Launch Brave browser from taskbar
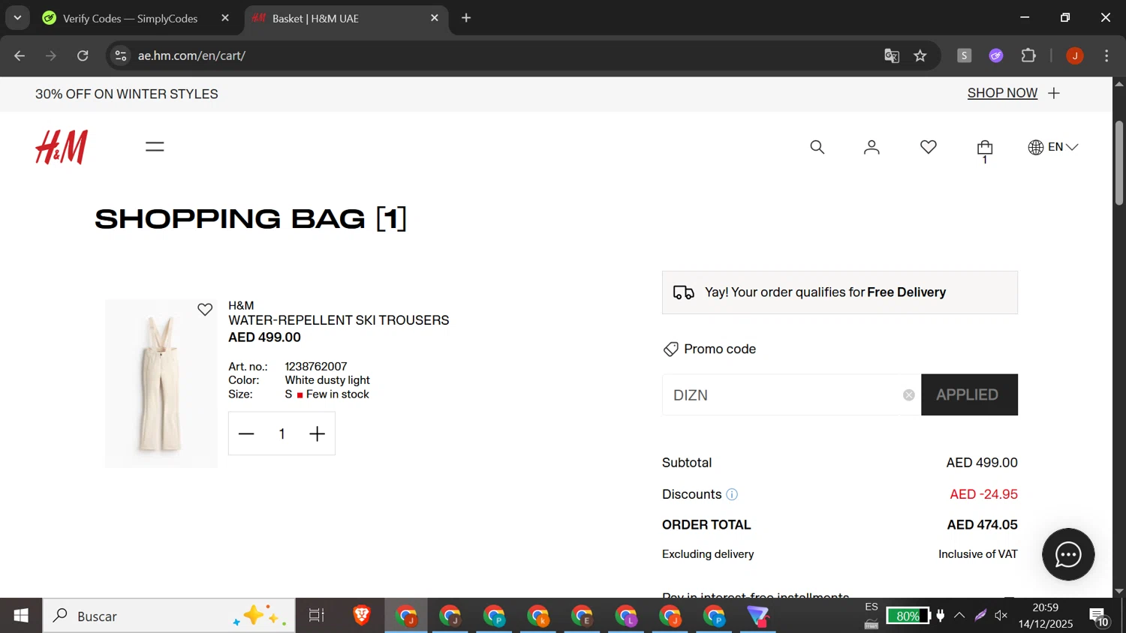Screen dimensions: 1126x633 [362, 616]
